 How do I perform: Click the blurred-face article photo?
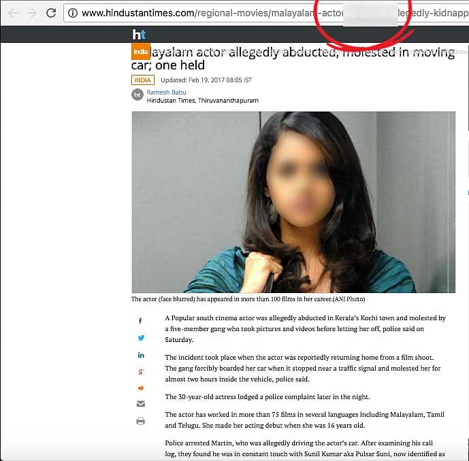coord(293,202)
